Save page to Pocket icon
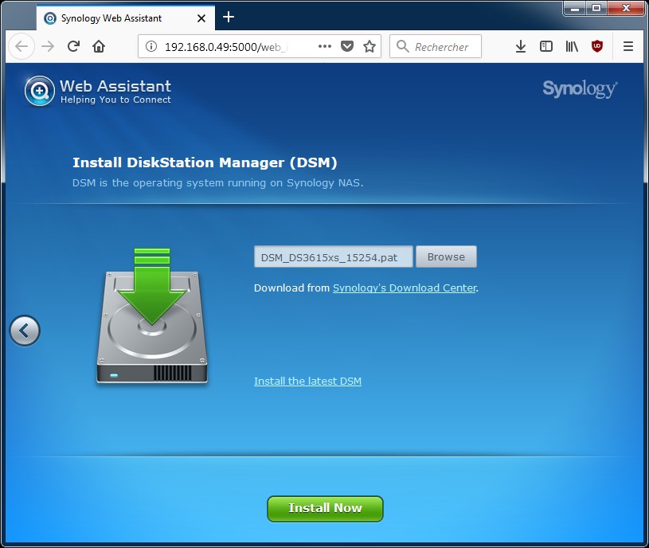 pos(347,47)
